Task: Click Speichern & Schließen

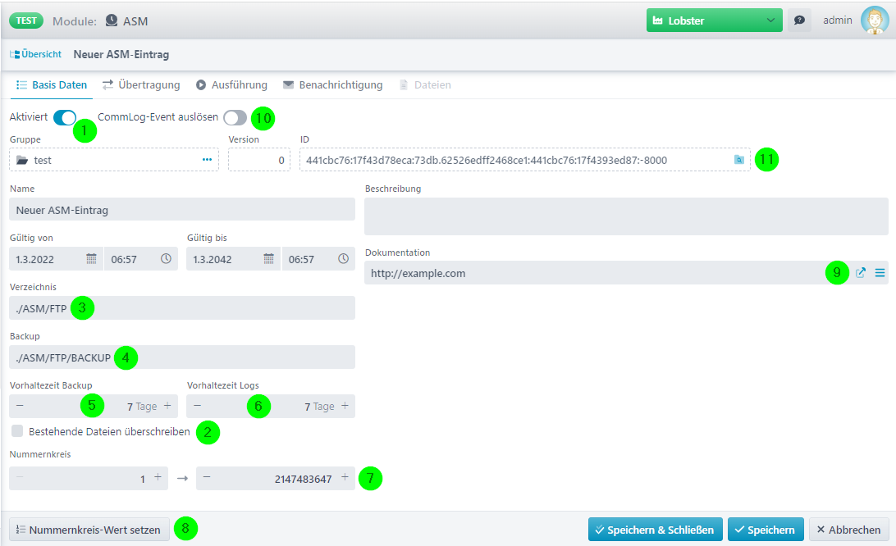Action: tap(656, 530)
